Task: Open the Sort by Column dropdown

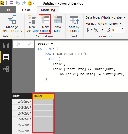Action: pos(74,24)
